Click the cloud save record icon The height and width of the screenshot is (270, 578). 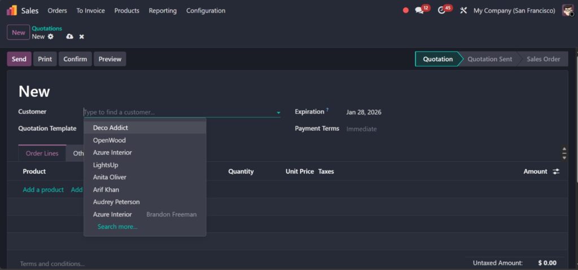tap(69, 37)
